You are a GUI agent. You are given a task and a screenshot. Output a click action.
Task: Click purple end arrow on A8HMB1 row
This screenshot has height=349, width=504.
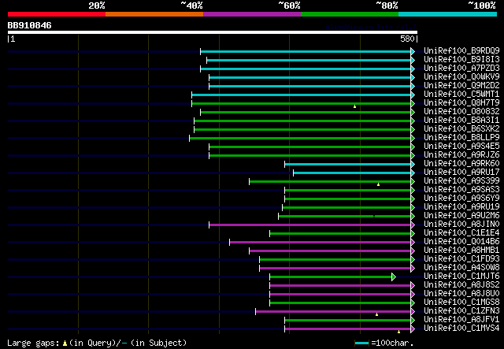413,251
